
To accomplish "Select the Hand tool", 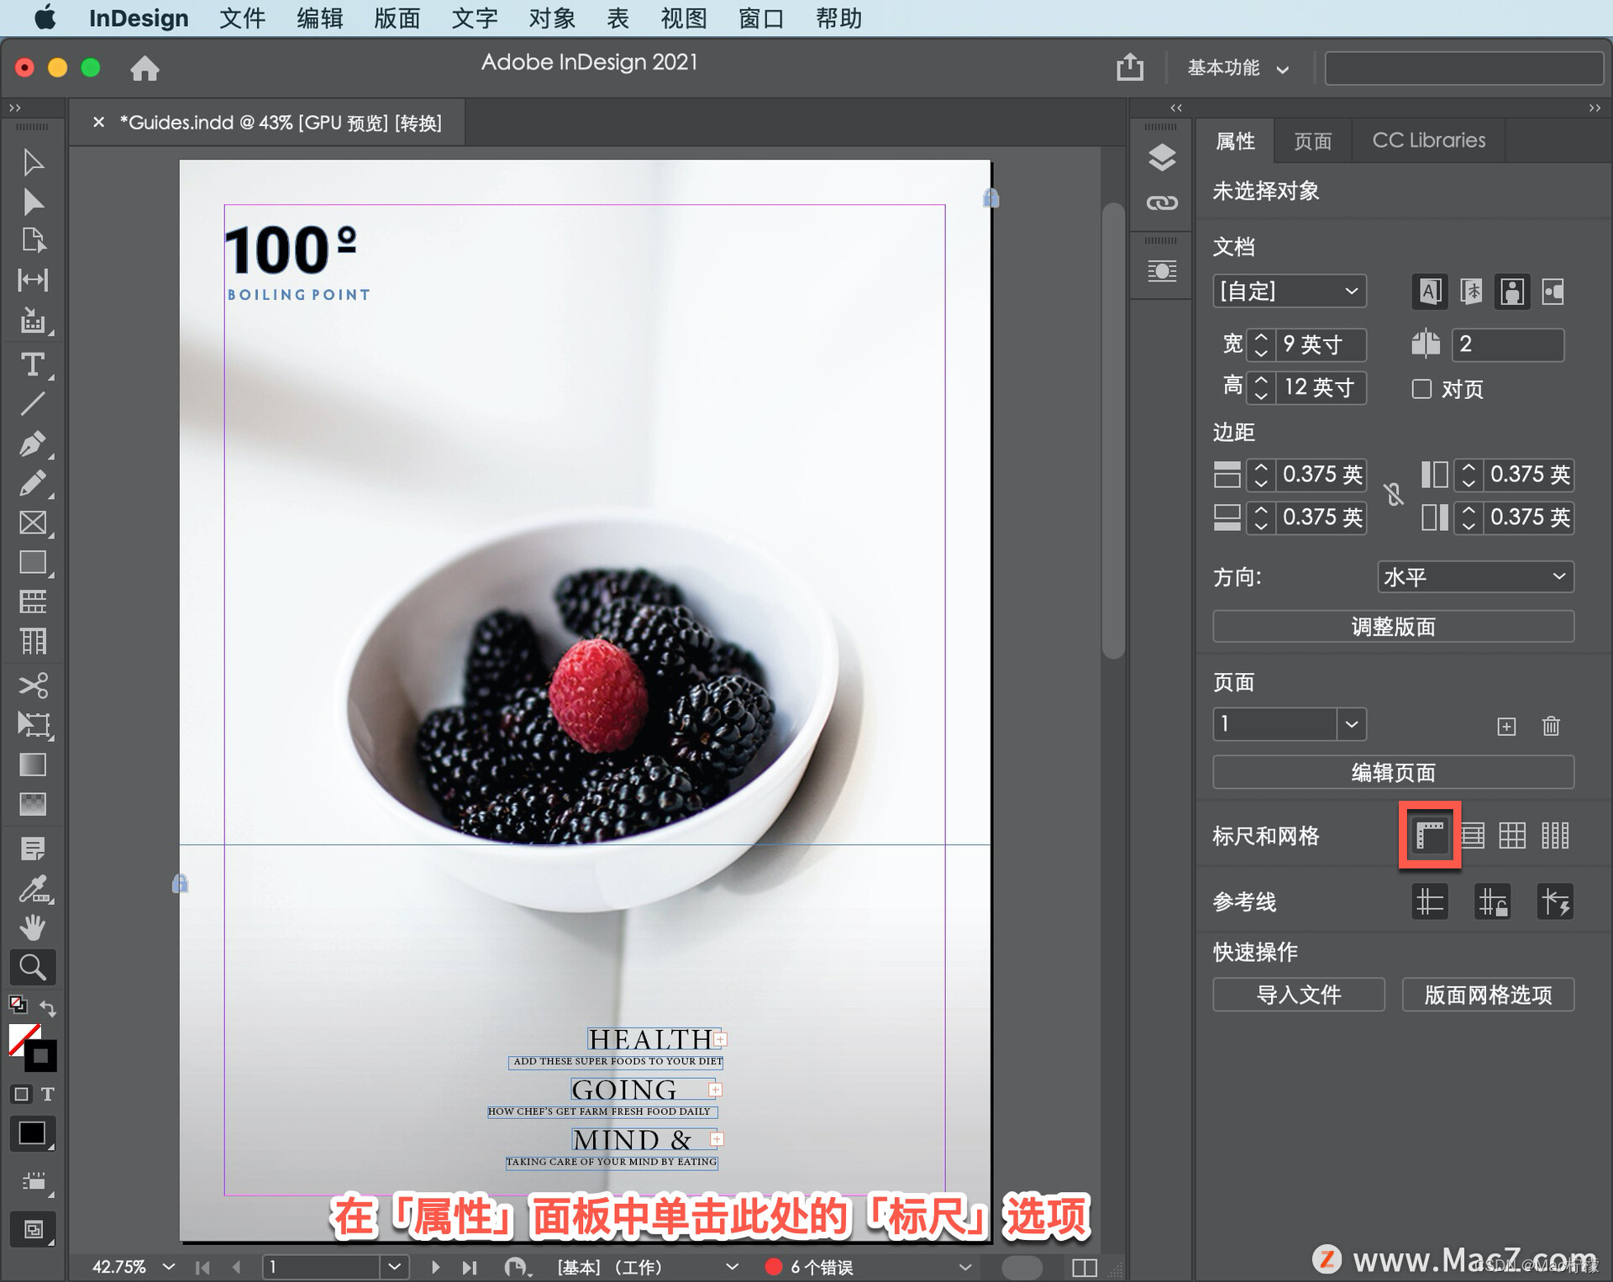I will 33,927.
